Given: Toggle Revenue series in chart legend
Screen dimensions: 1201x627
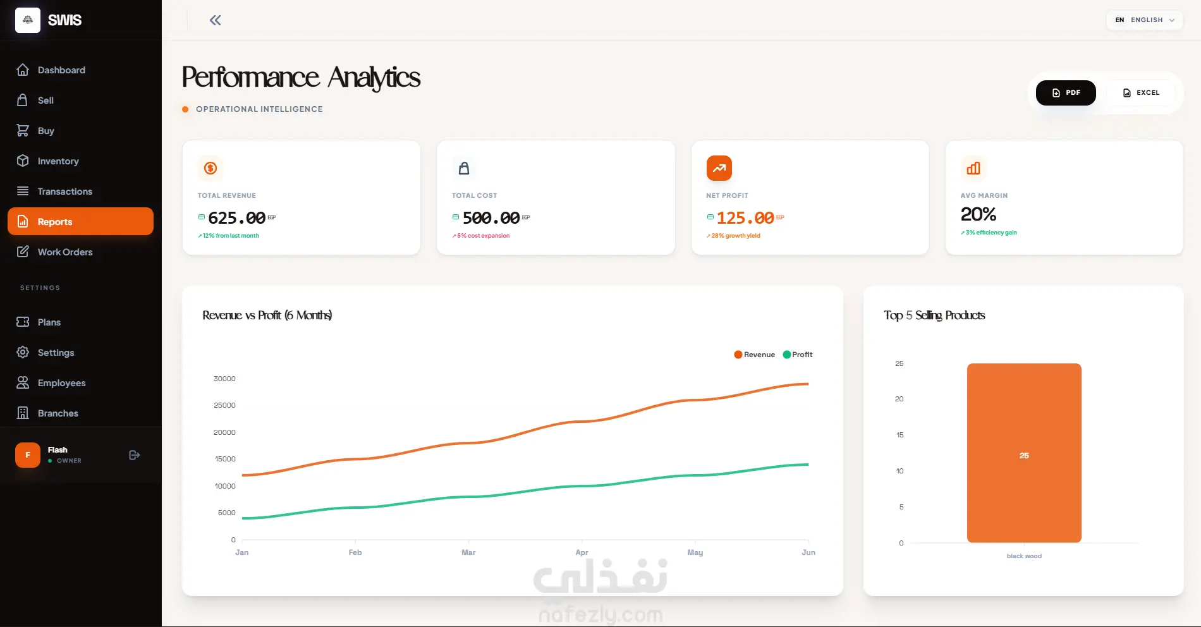Looking at the screenshot, I should [754, 355].
